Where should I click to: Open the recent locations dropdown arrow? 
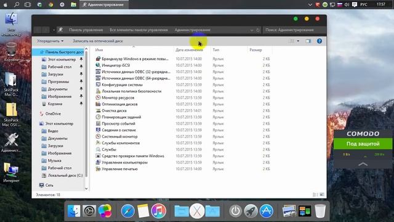pos(54,30)
